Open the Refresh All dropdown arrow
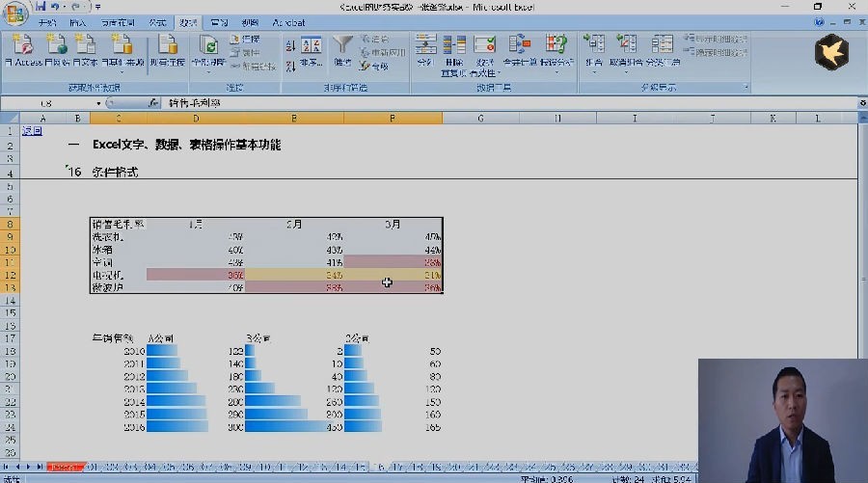 pos(208,72)
